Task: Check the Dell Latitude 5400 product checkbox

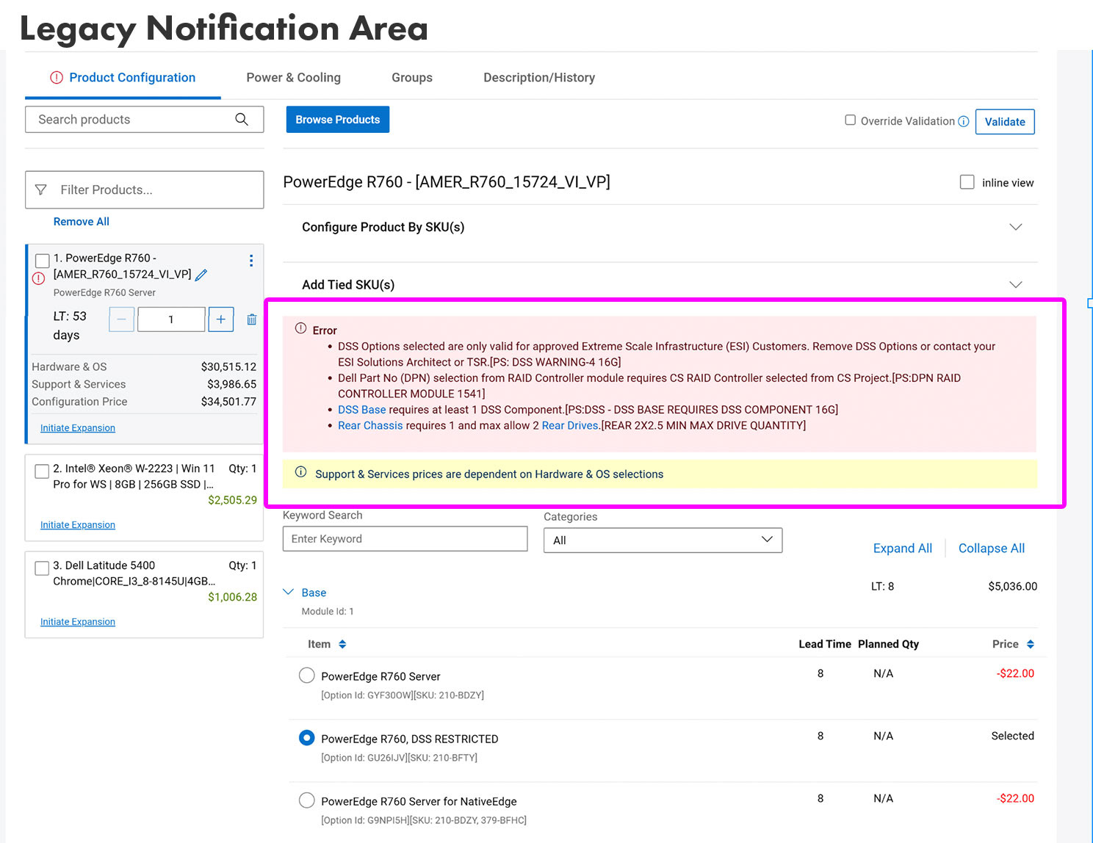Action: click(x=43, y=568)
